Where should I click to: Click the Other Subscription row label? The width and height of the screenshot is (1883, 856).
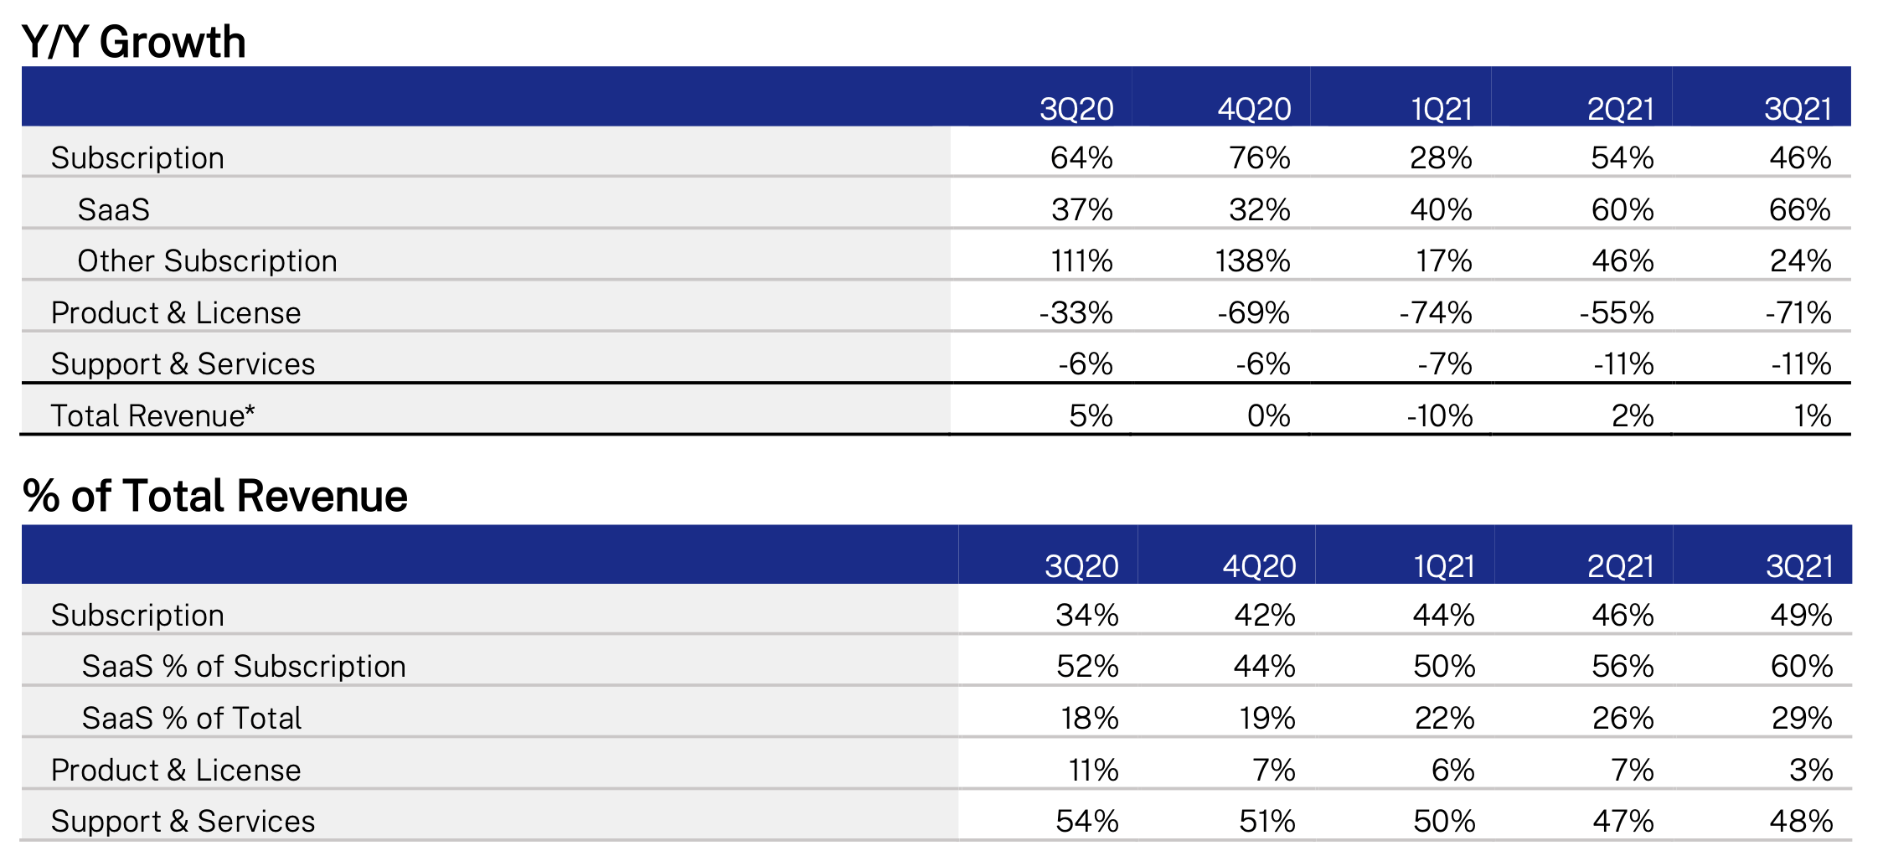tap(207, 261)
